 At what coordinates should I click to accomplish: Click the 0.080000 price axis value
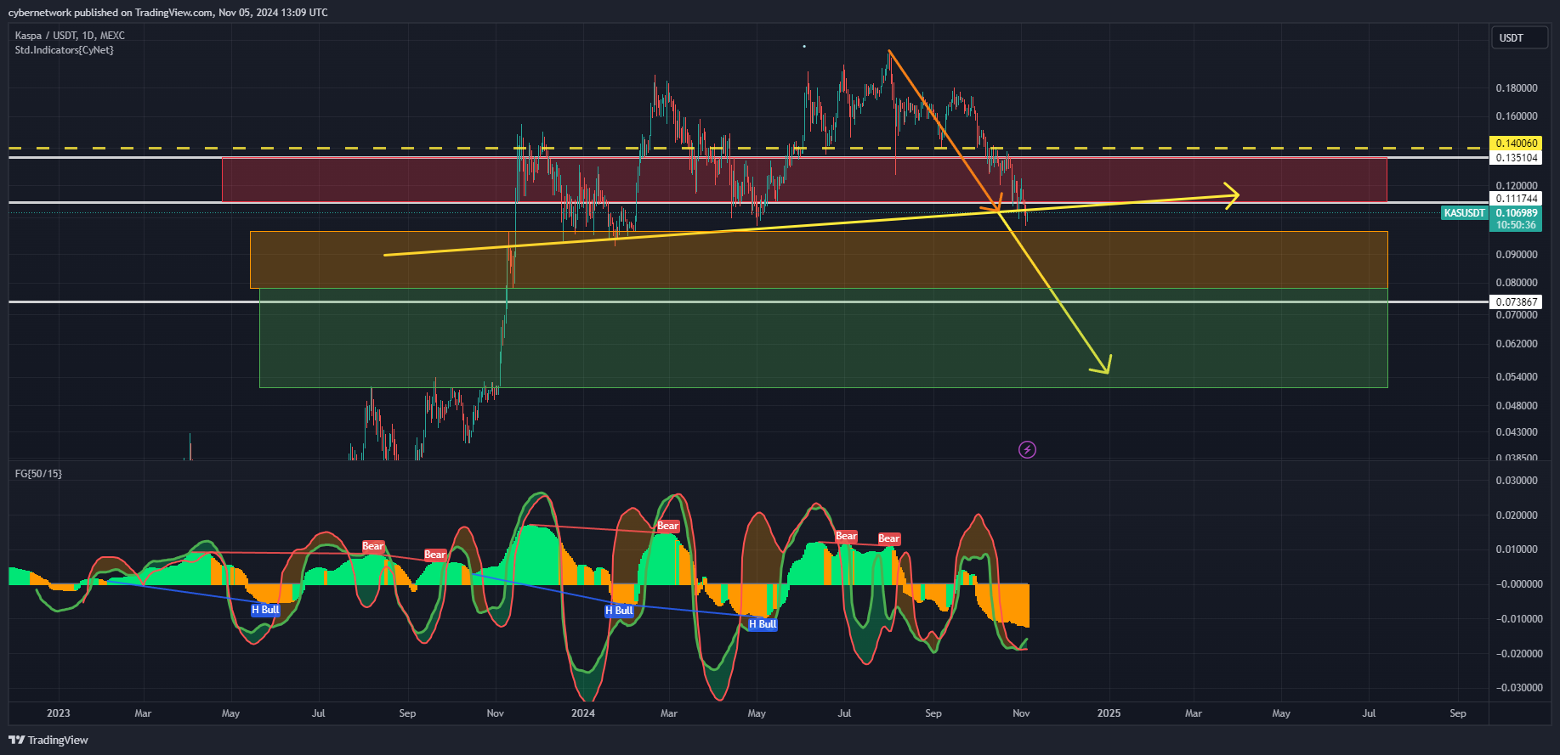[1517, 283]
